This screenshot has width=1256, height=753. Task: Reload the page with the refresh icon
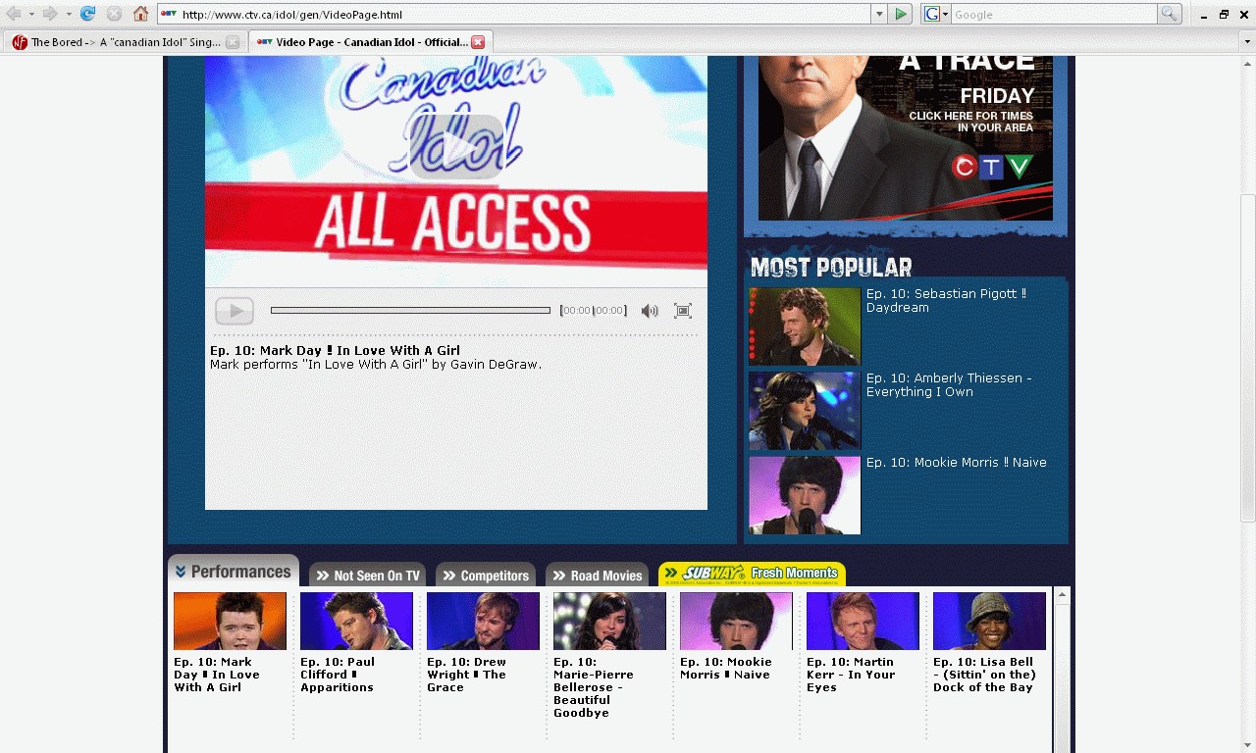[88, 14]
